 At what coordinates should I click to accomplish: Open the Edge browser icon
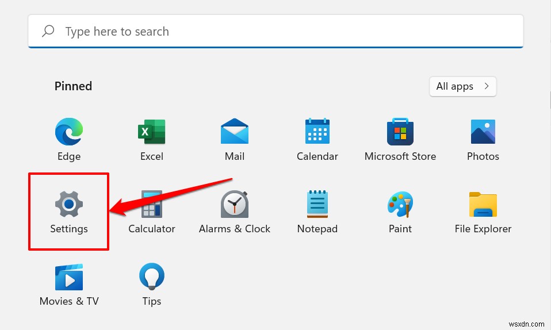click(69, 132)
